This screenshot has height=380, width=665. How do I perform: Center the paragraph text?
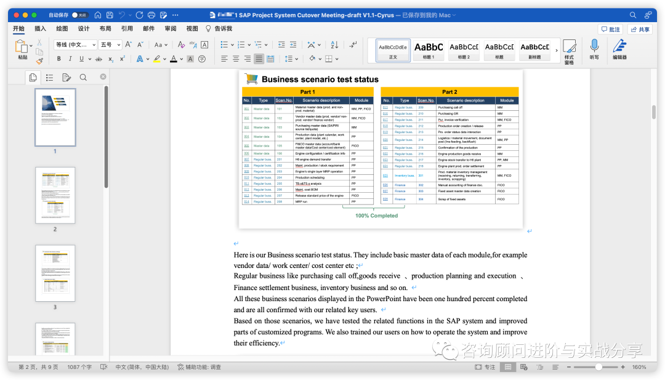pos(236,59)
